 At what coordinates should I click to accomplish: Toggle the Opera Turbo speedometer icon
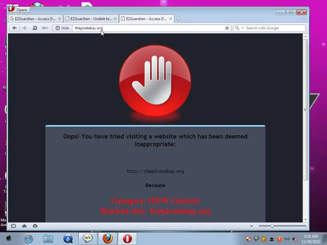pyautogui.click(x=35, y=226)
